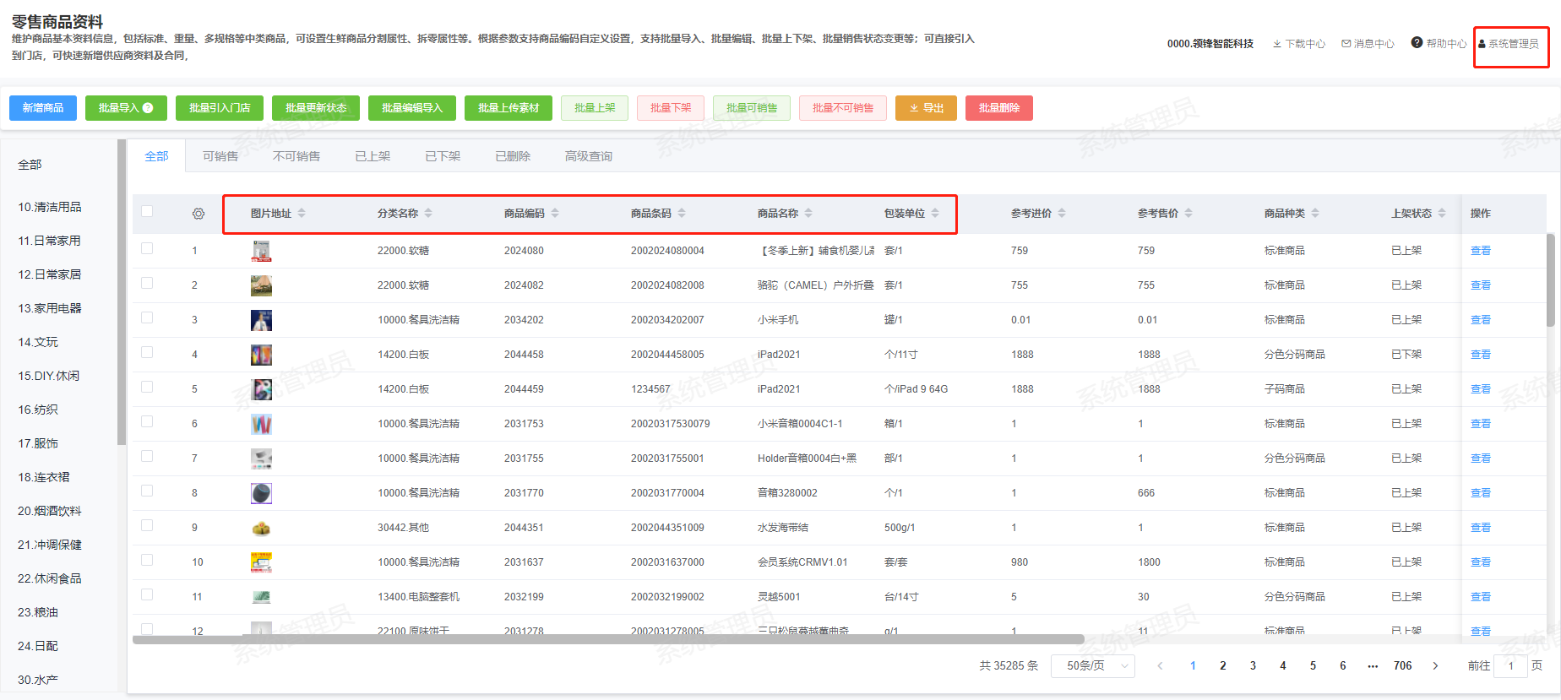Open the 高级查询 tab

coord(589,156)
